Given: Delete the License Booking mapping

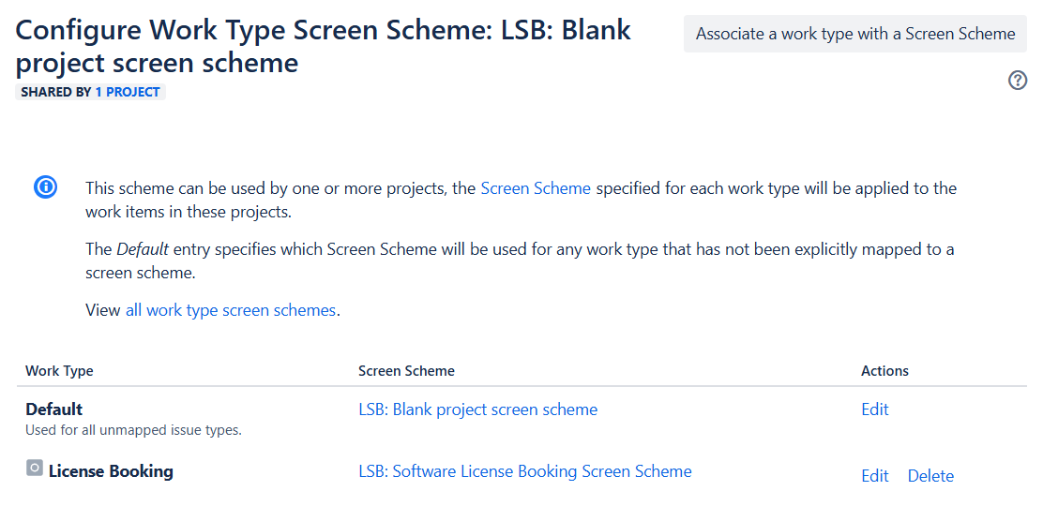Looking at the screenshot, I should click(930, 476).
